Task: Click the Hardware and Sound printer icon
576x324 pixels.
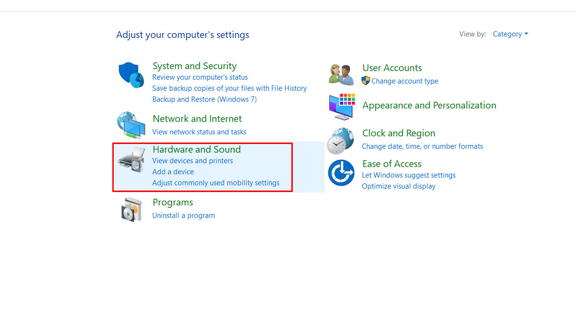Action: pyautogui.click(x=131, y=160)
